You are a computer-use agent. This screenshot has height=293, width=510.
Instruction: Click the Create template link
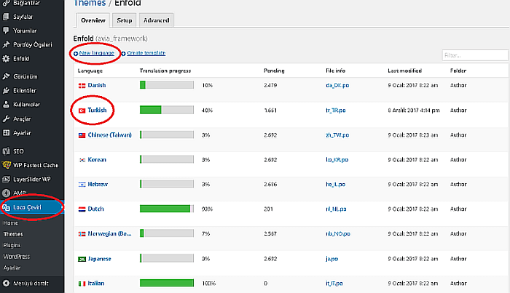coord(146,53)
